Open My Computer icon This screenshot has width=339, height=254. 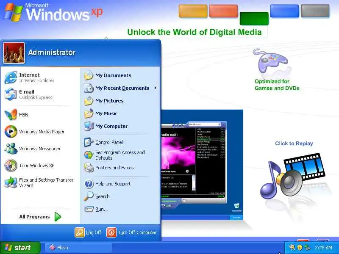(89, 126)
